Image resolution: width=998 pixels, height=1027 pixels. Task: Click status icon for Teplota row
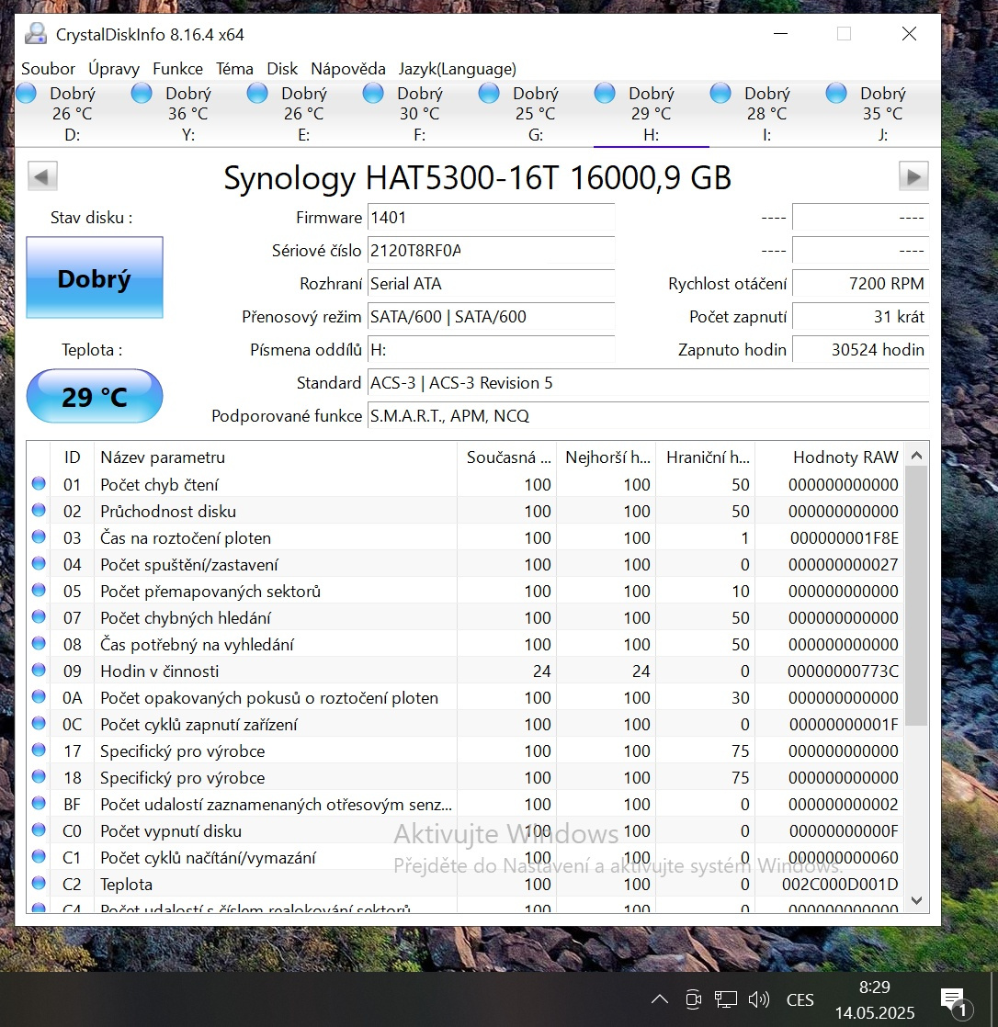[x=39, y=883]
